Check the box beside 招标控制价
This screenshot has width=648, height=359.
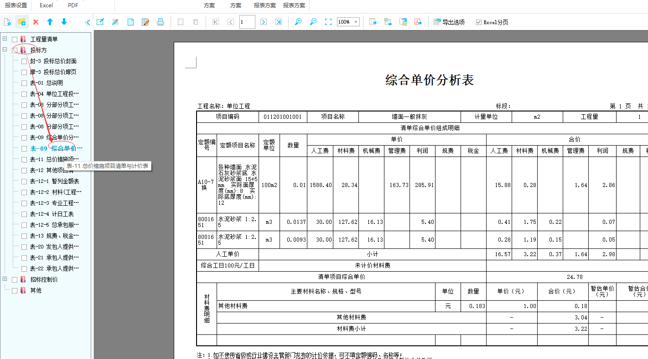click(x=15, y=280)
